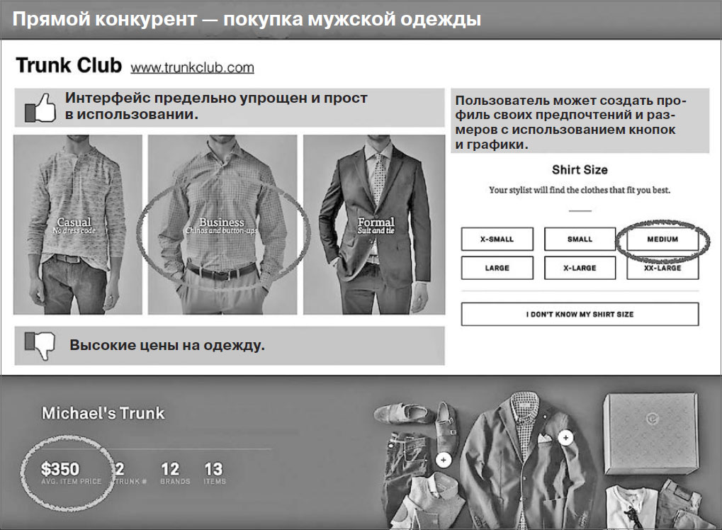The image size is (722, 530).
Task: Click the plus marker on the jacket
Action: coord(566,437)
